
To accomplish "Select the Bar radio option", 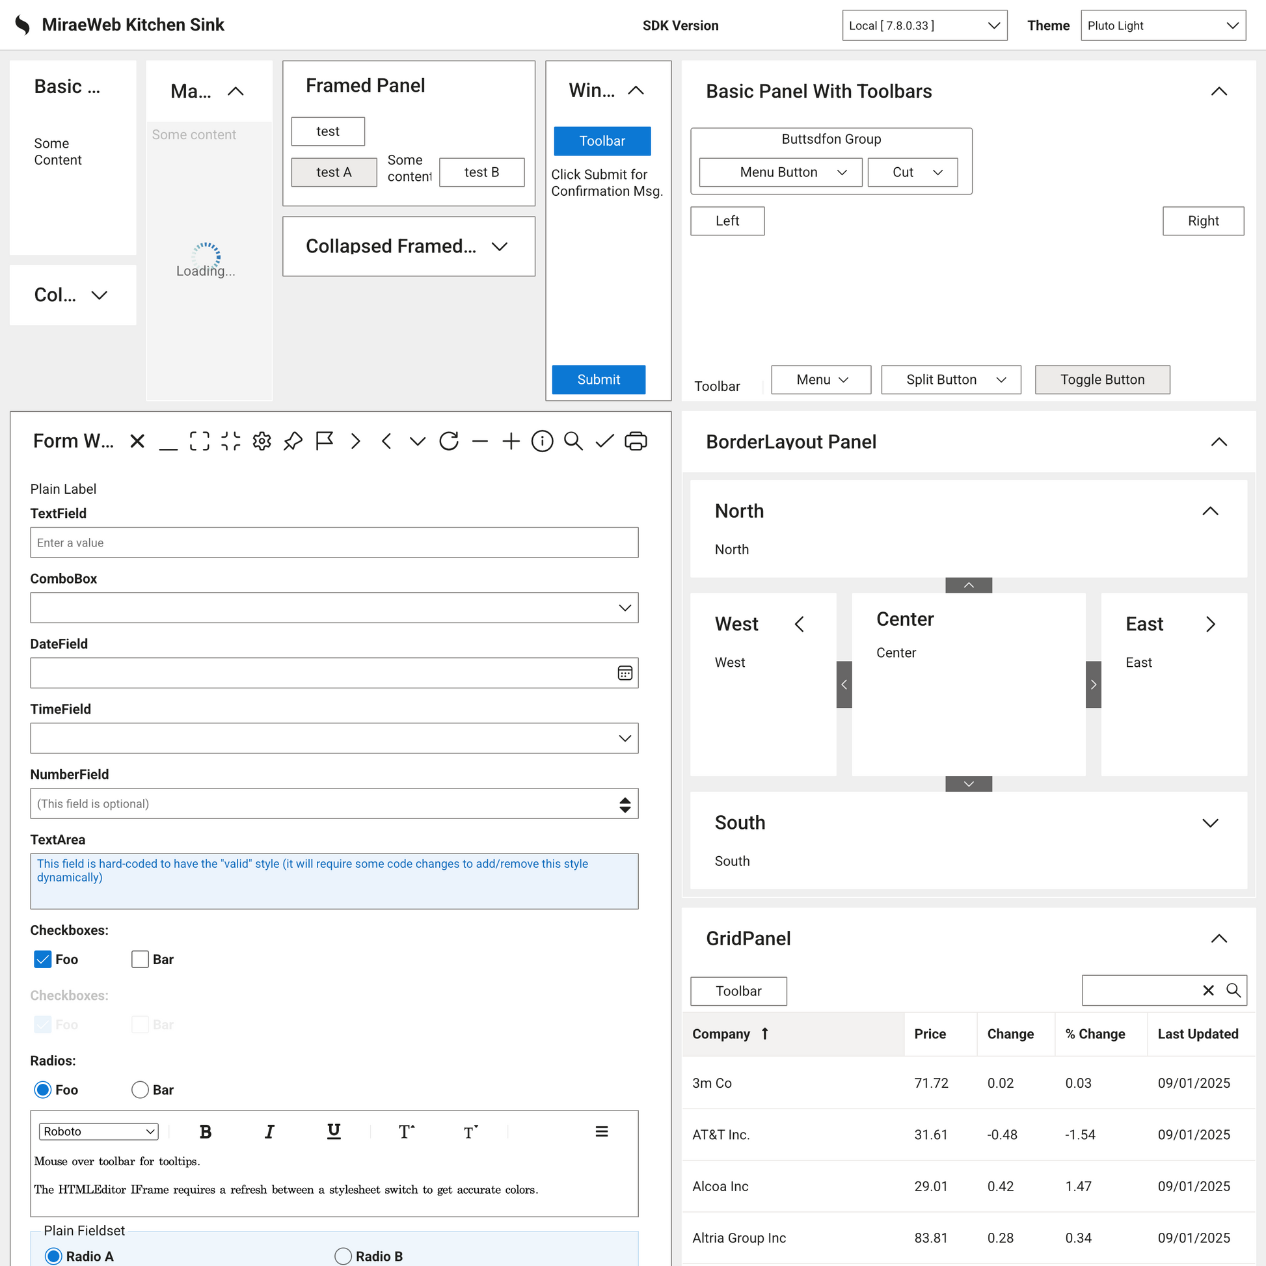I will pyautogui.click(x=141, y=1090).
